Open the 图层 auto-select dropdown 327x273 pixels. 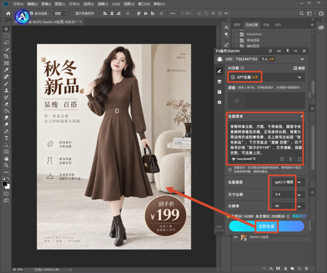point(60,13)
